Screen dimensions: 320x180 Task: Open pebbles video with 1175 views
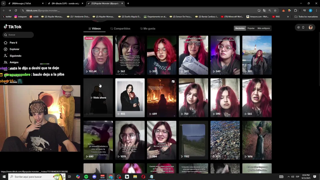225,140
